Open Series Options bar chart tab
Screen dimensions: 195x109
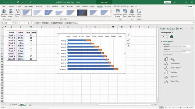172,36
